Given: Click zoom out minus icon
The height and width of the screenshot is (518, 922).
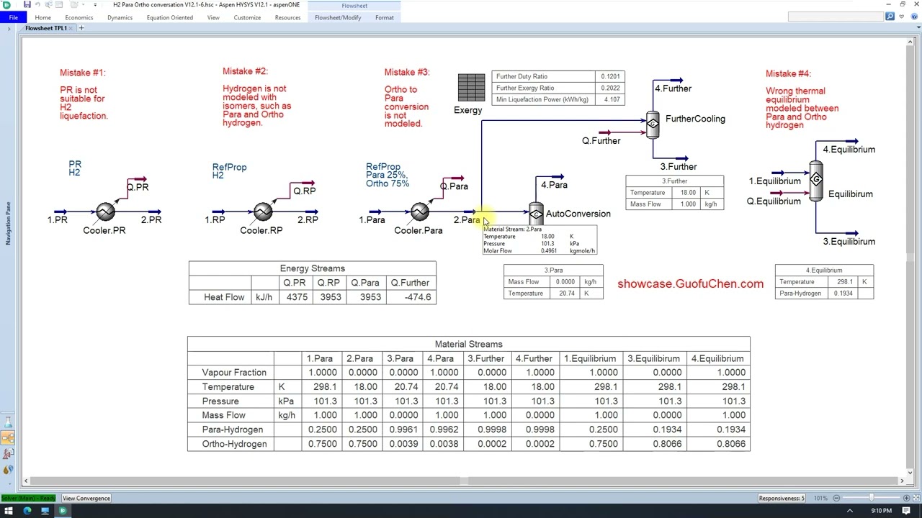Looking at the screenshot, I should coord(836,498).
